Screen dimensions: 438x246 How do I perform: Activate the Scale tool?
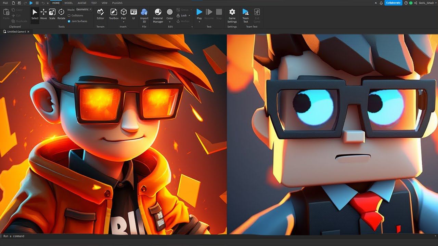pos(52,14)
